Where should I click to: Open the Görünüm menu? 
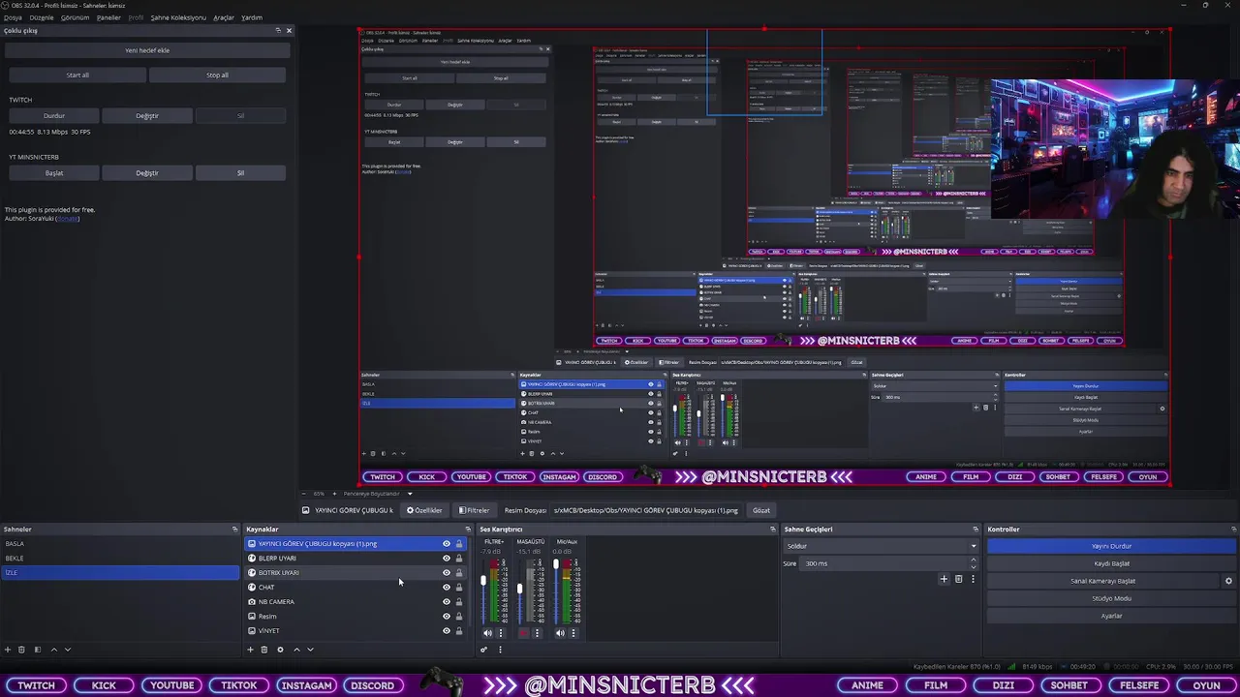(x=75, y=17)
